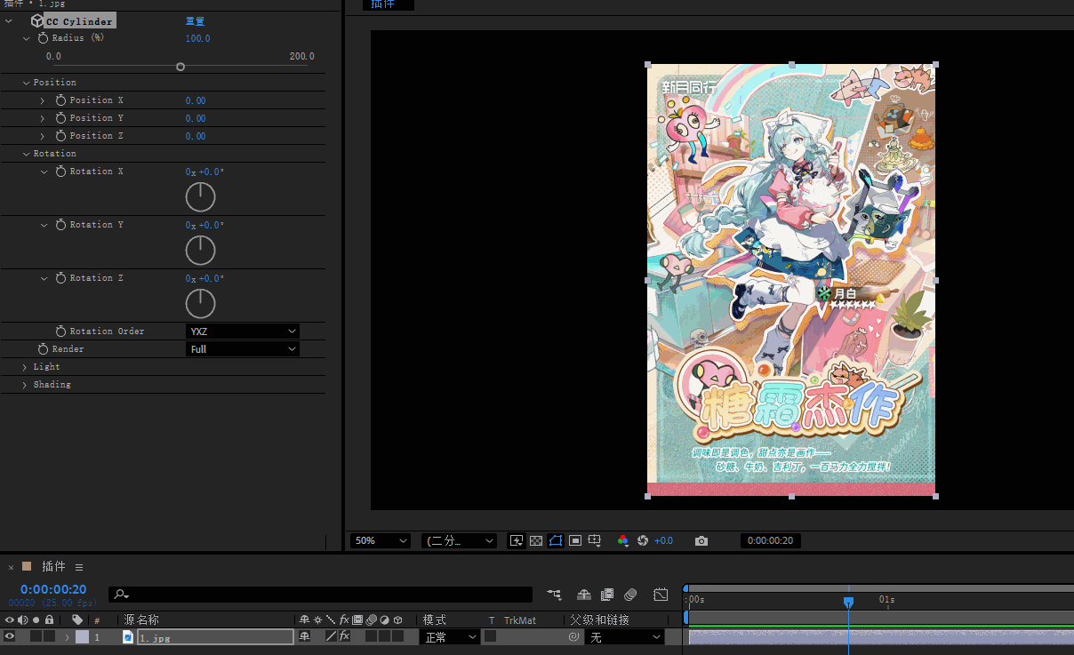Image resolution: width=1074 pixels, height=655 pixels.
Task: Toggle the fx effects switch for 1.jpg
Action: tap(344, 636)
